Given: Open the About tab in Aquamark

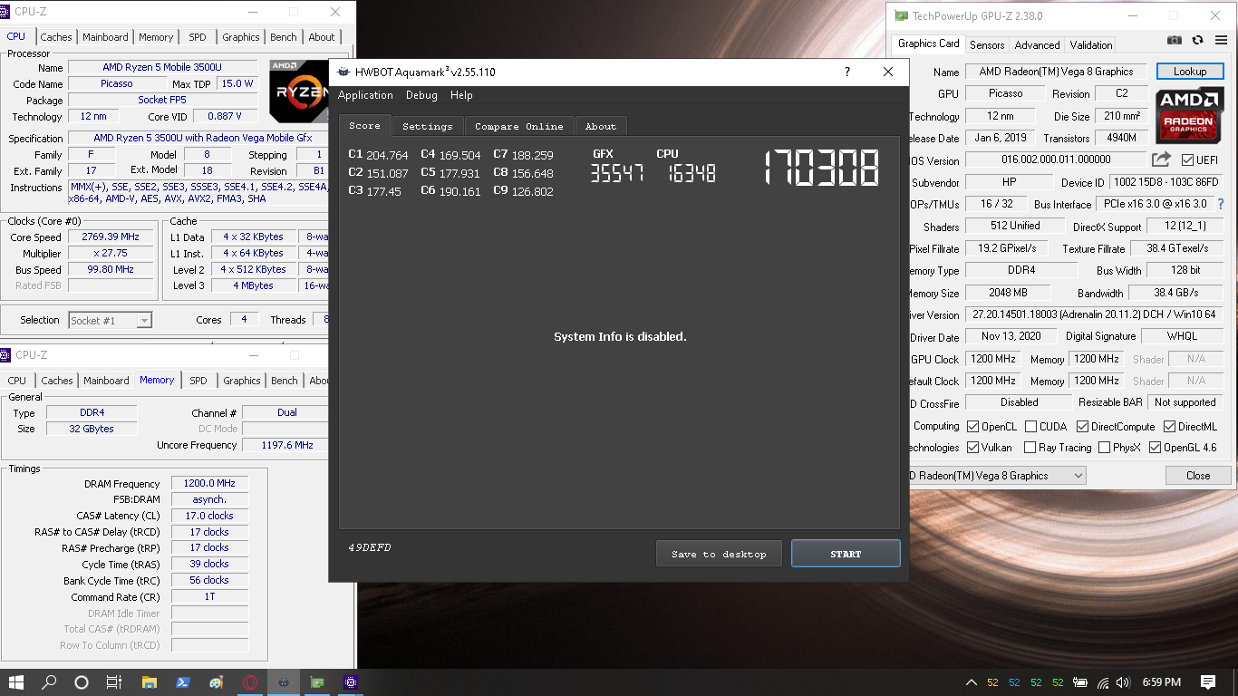Looking at the screenshot, I should click(x=600, y=127).
